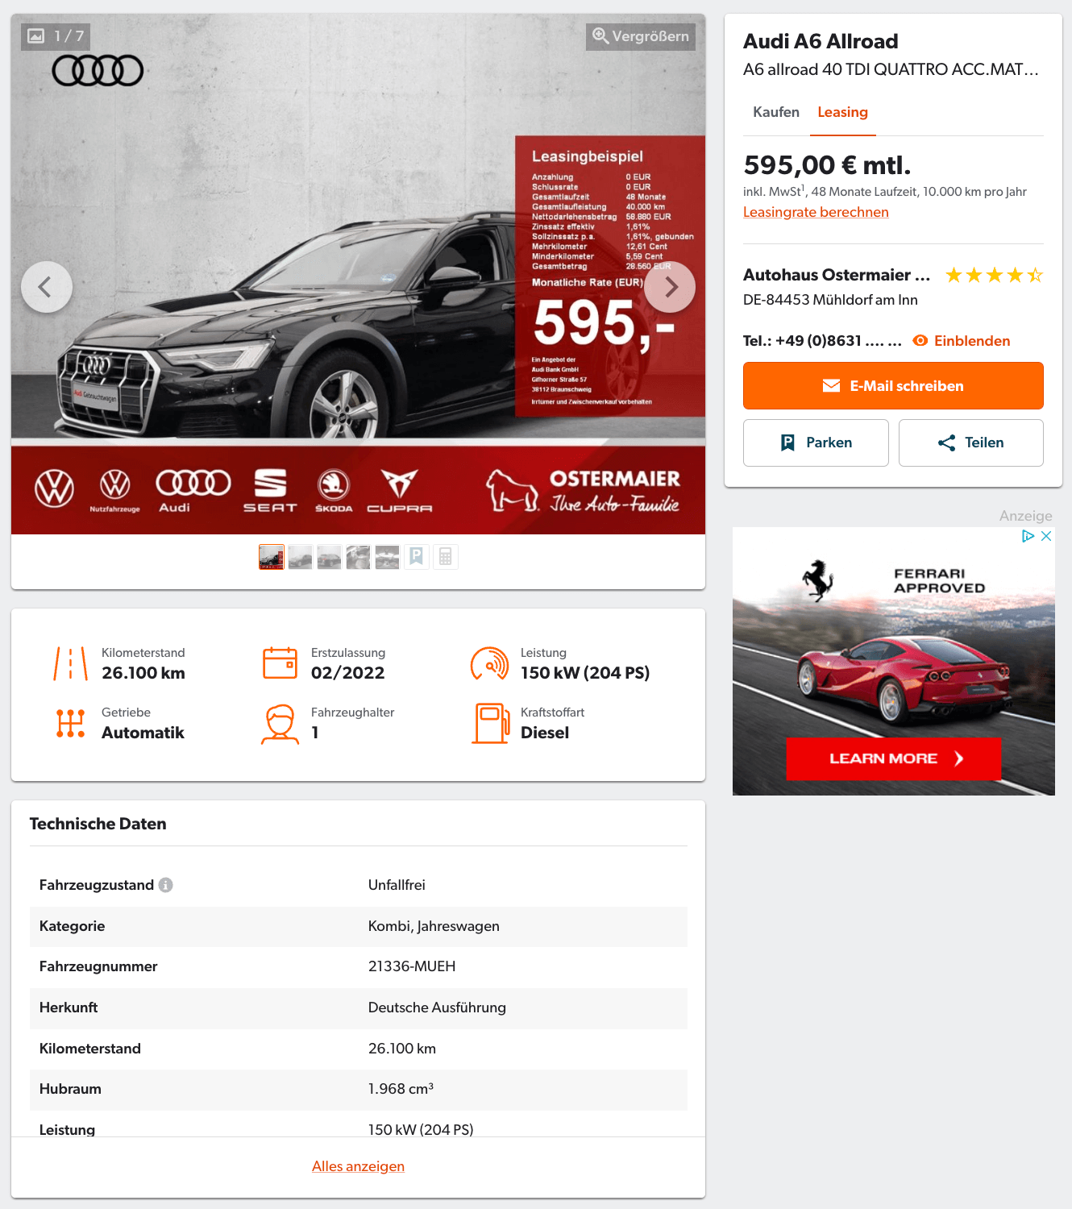Open the parking thumbnail icon in gallery strip
The height and width of the screenshot is (1209, 1072).
tap(416, 557)
